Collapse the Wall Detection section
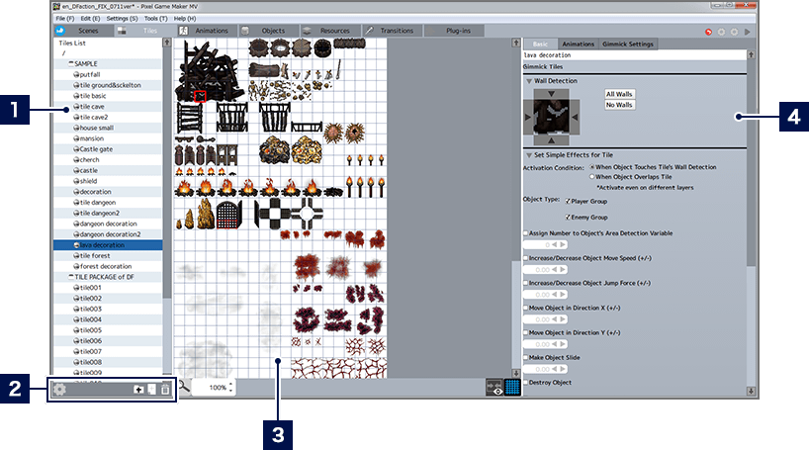 tap(529, 81)
